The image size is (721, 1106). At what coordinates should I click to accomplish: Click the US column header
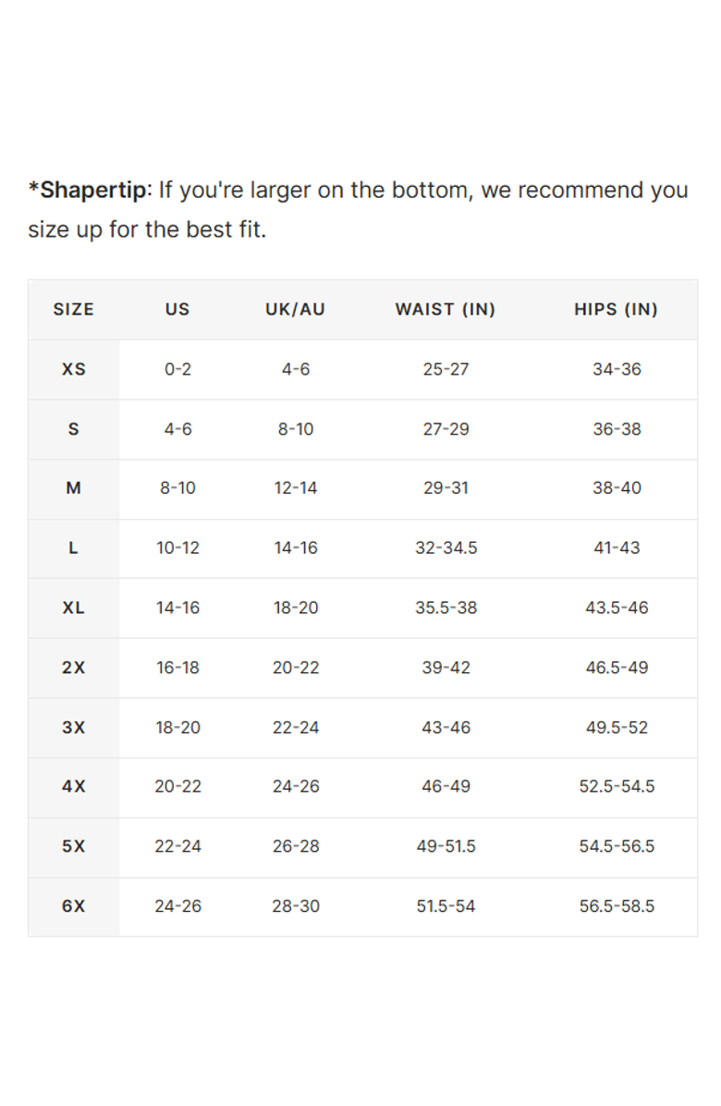tap(177, 310)
